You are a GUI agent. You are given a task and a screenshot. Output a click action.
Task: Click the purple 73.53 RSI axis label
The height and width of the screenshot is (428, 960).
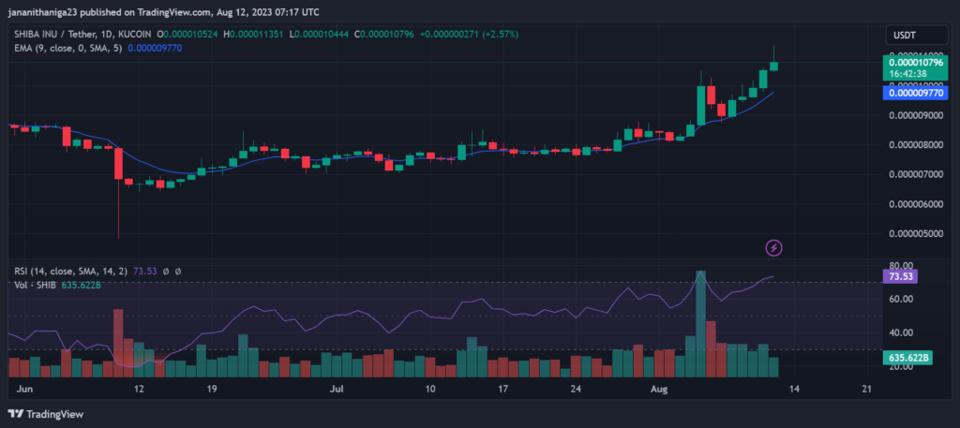900,277
